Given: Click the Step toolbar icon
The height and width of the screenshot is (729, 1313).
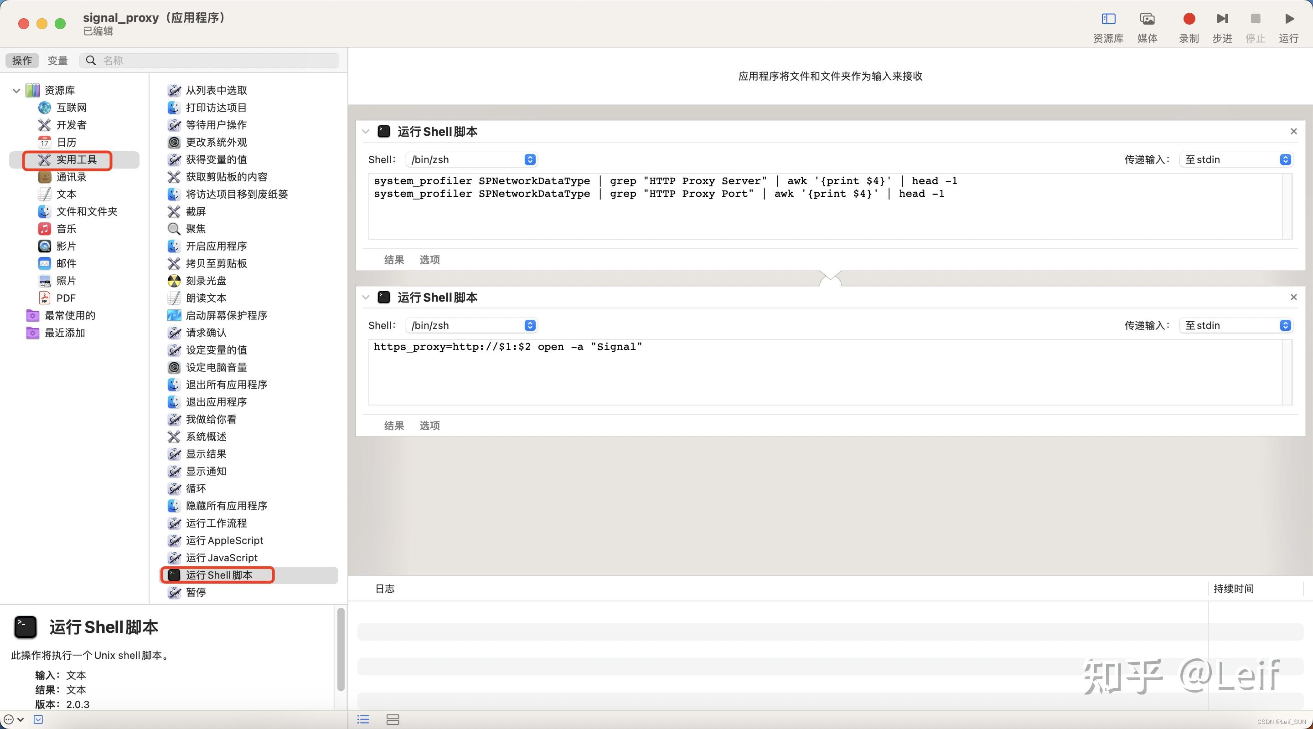Looking at the screenshot, I should tap(1222, 19).
